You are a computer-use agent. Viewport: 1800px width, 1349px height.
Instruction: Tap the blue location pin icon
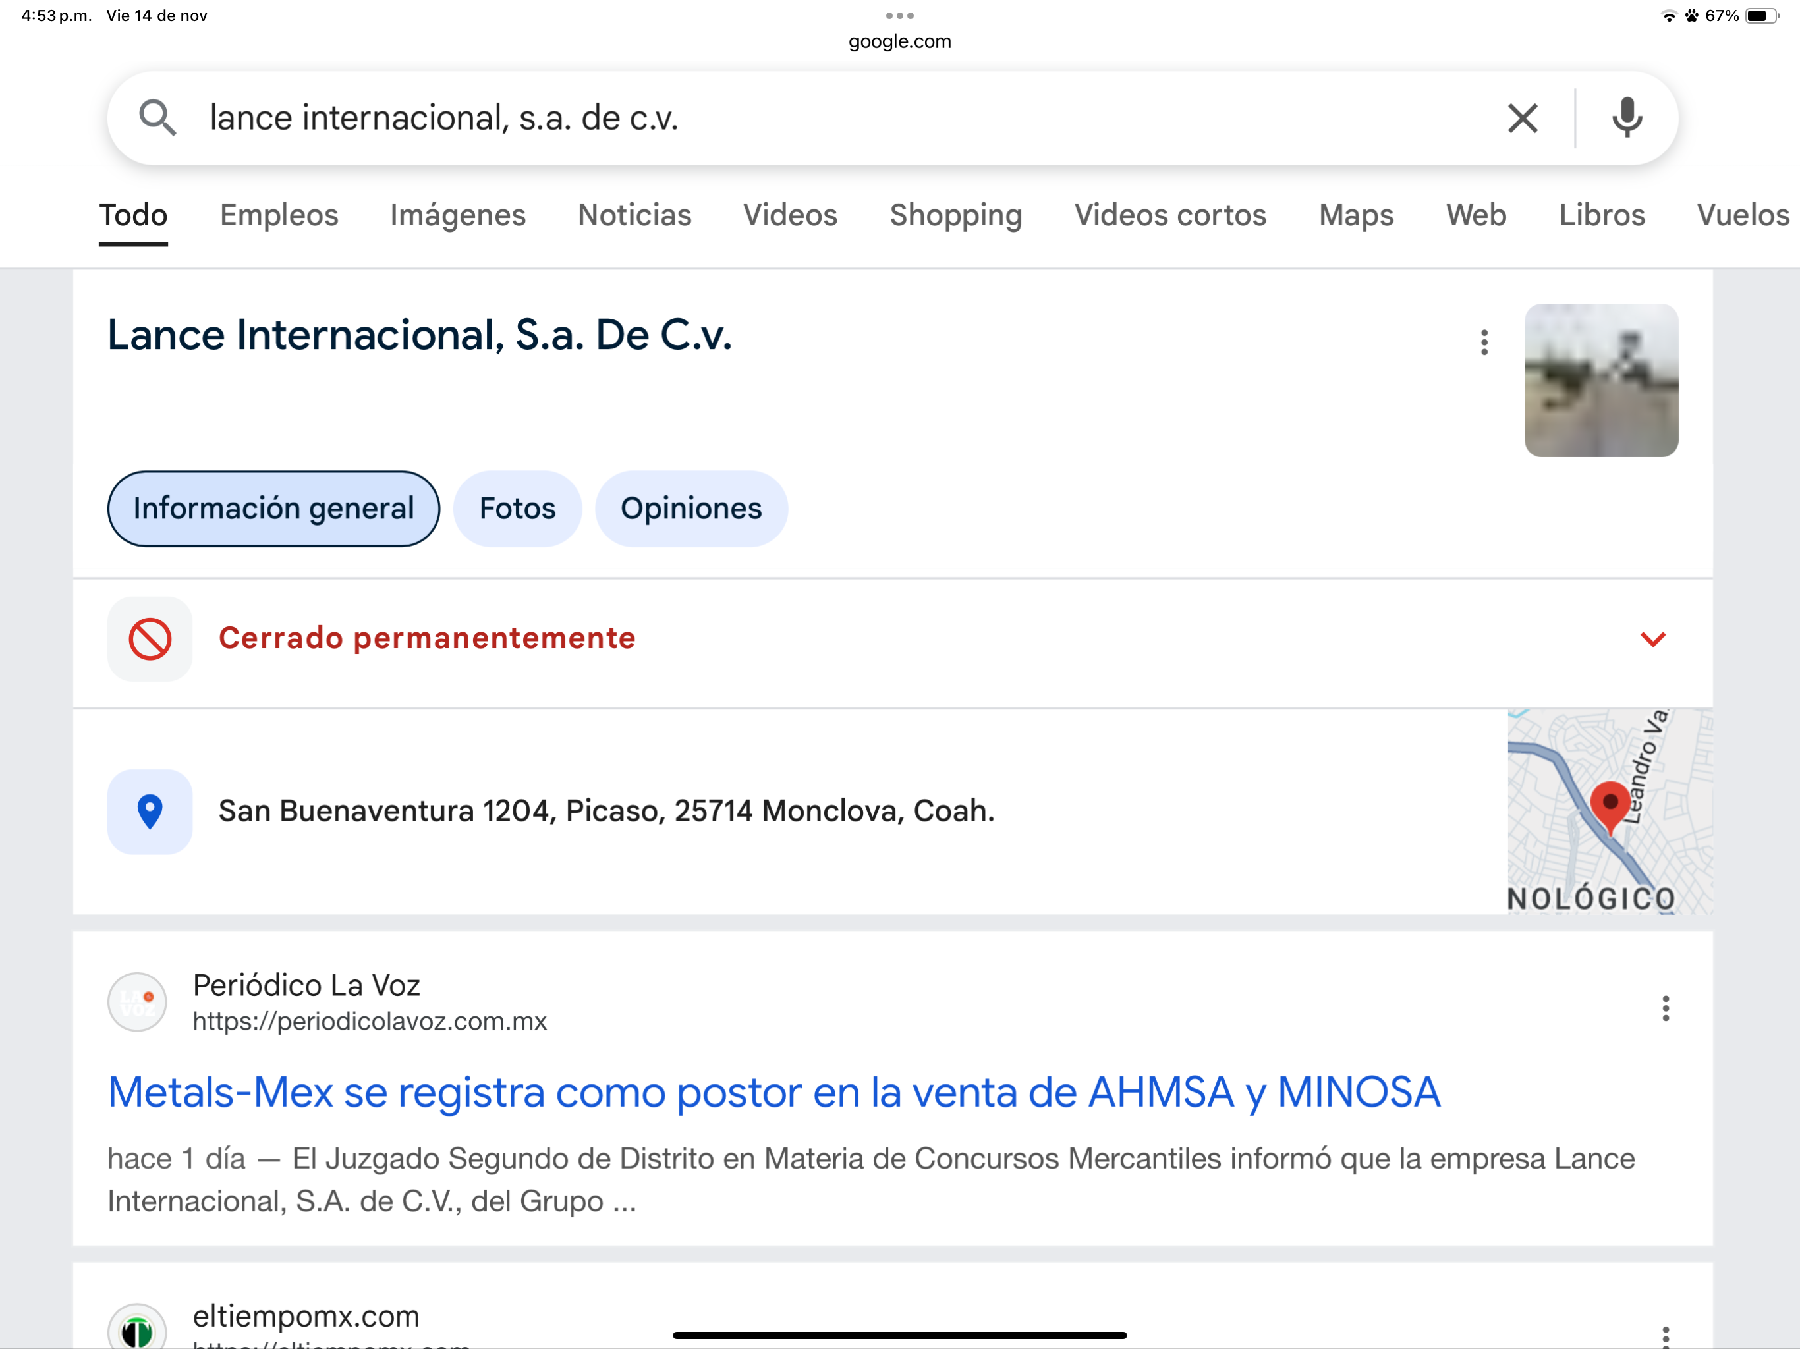[x=150, y=812]
